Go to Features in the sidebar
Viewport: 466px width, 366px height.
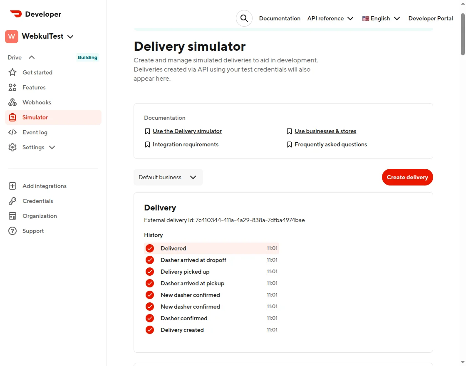(x=34, y=87)
